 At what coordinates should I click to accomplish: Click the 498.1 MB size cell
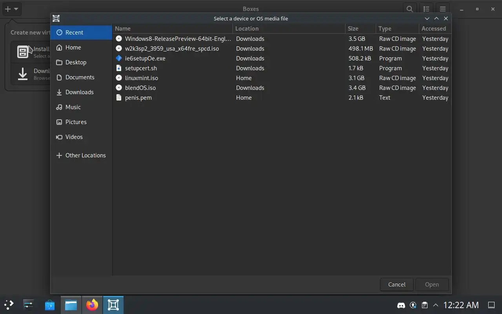[360, 49]
